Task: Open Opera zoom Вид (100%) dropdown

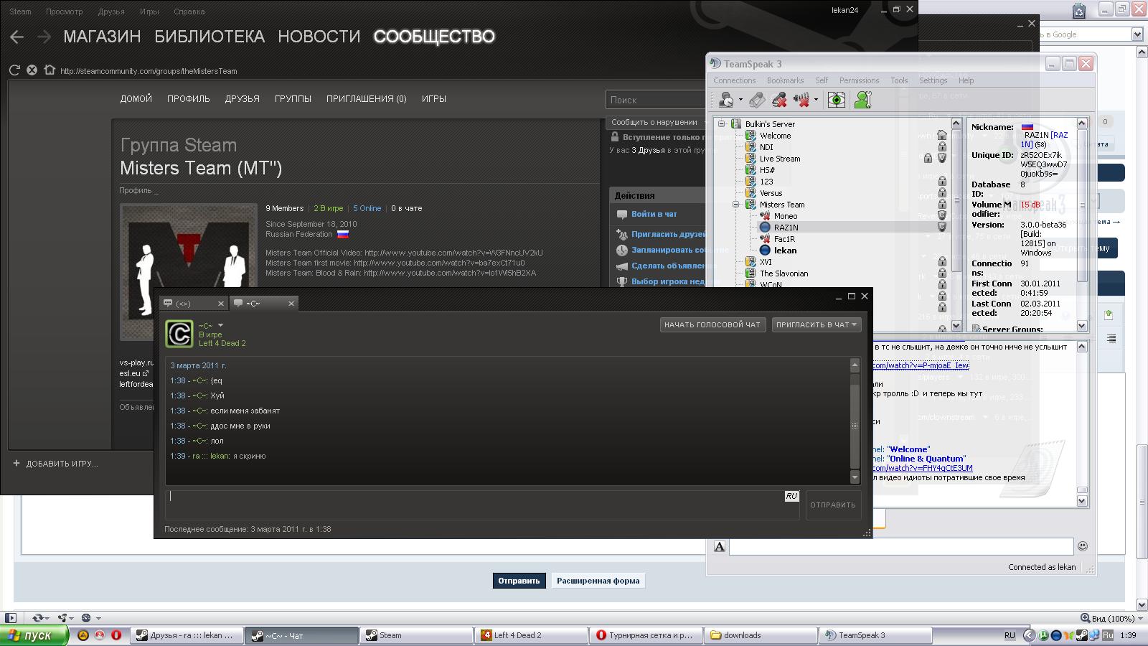Action: (1111, 618)
